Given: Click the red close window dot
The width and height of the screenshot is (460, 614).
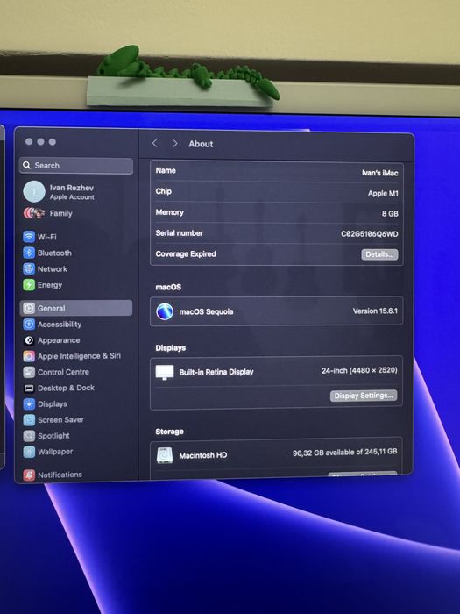Looking at the screenshot, I should pyautogui.click(x=29, y=142).
